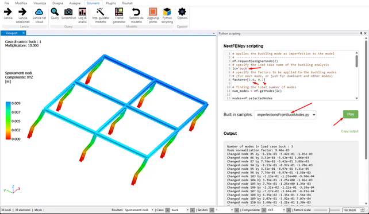
Task: Open the Plugins tab
Action: (x=111, y=3)
